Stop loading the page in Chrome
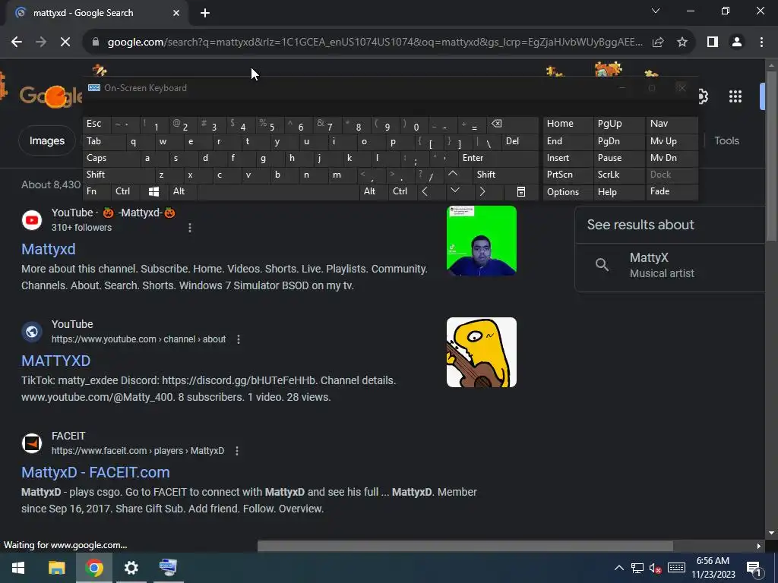Screen dimensions: 778x583 click(x=65, y=43)
